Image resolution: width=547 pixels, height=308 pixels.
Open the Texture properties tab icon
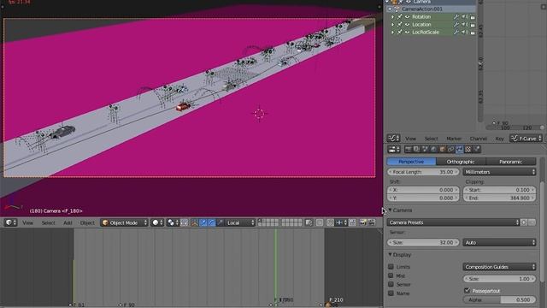[468, 149]
